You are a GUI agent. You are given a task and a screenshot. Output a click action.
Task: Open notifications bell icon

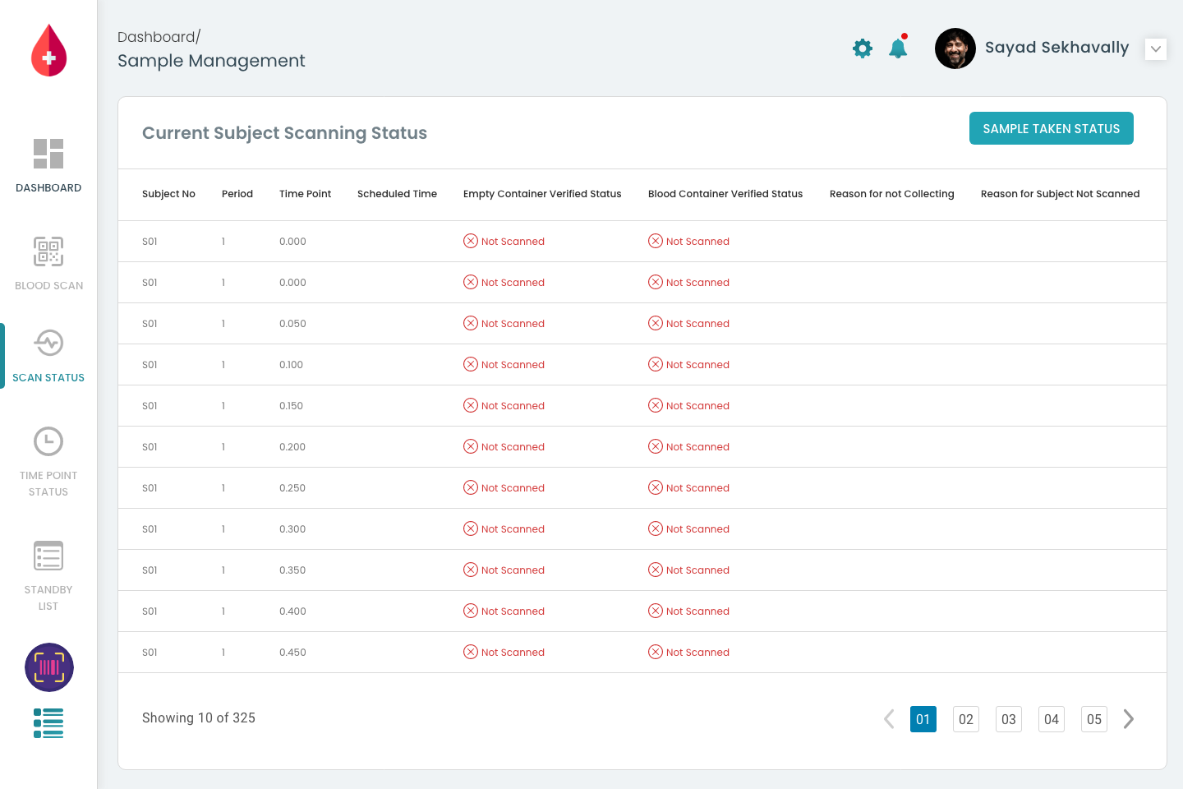click(898, 48)
